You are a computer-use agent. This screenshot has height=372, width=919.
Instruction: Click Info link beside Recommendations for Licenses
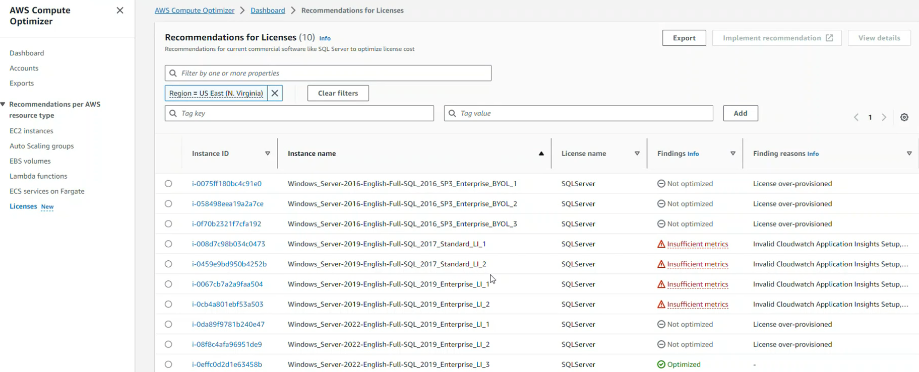coord(325,38)
